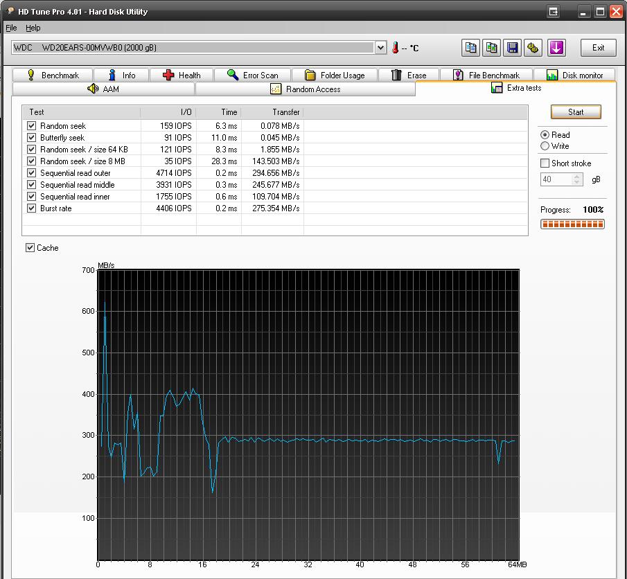Open the File menu
Image resolution: width=627 pixels, height=579 pixels.
point(11,28)
